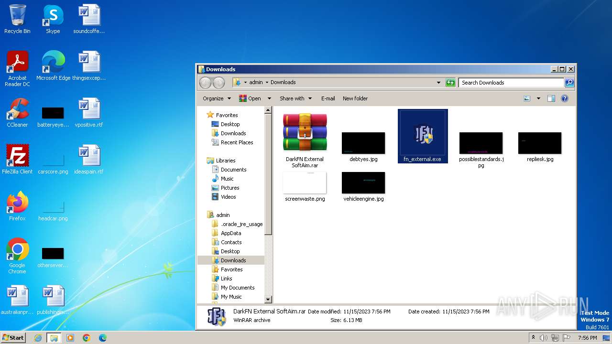Click the taskbar volume icon
Viewport: 612px width, 344px height.
tap(544, 338)
